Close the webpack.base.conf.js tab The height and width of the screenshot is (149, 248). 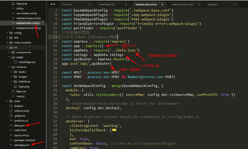click(199, 5)
